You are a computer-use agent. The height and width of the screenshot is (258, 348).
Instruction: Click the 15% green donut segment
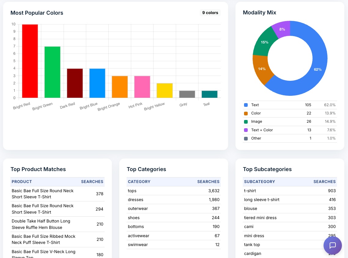[265, 42]
